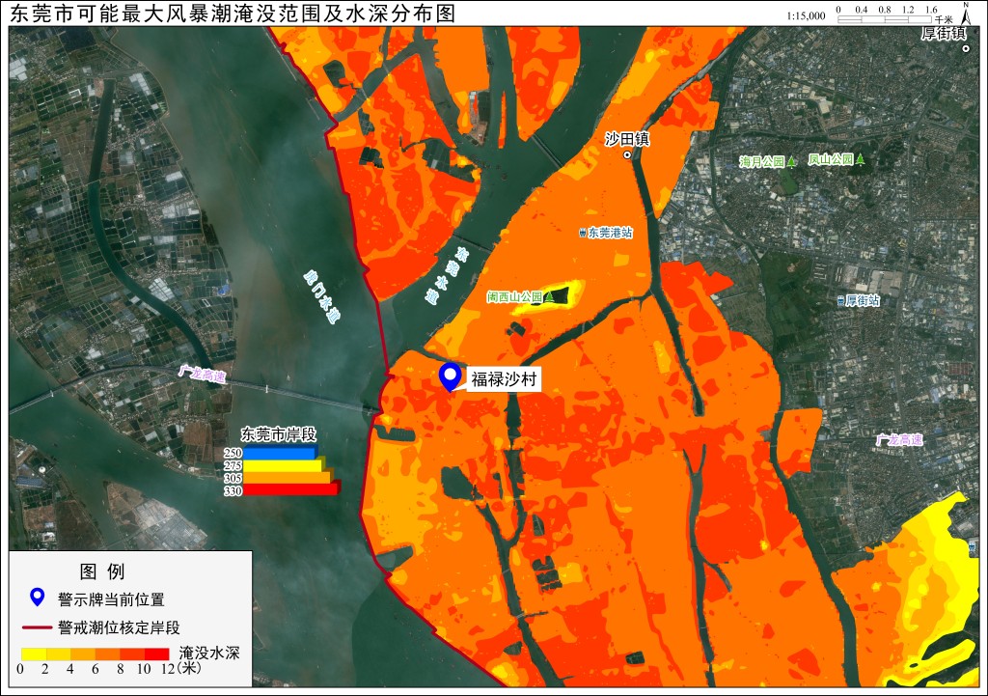Click the 沙田镇 town label

(x=627, y=139)
